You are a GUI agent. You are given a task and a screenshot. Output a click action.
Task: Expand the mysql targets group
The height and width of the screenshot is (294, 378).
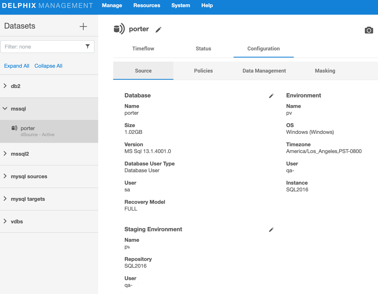5,199
